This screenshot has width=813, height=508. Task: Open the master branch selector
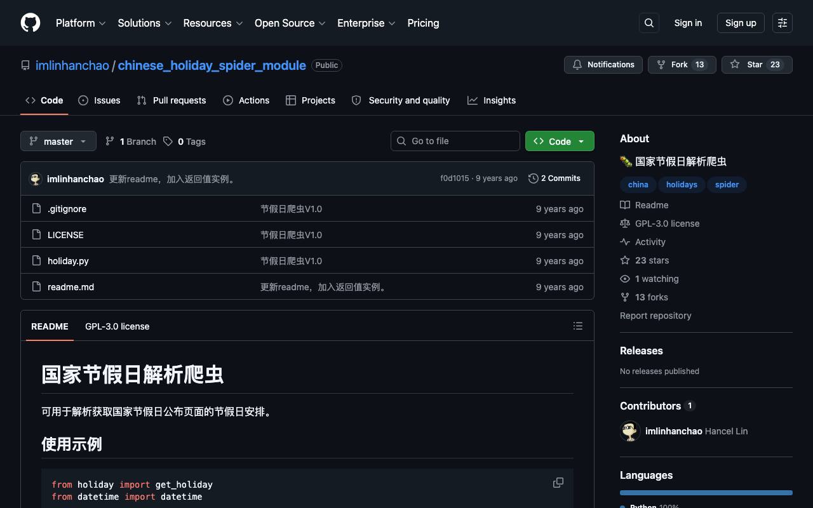(x=58, y=141)
